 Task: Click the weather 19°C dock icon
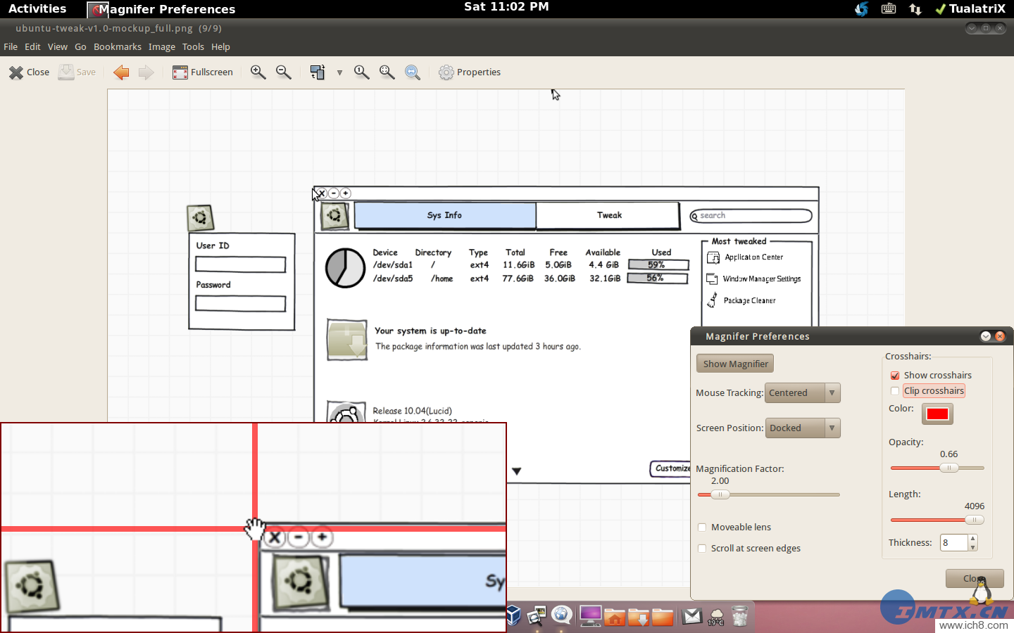pos(716,617)
